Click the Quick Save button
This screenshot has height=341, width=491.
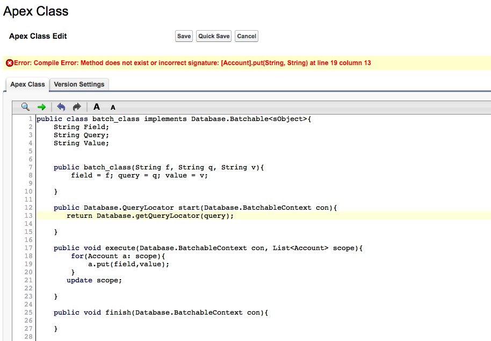point(214,36)
